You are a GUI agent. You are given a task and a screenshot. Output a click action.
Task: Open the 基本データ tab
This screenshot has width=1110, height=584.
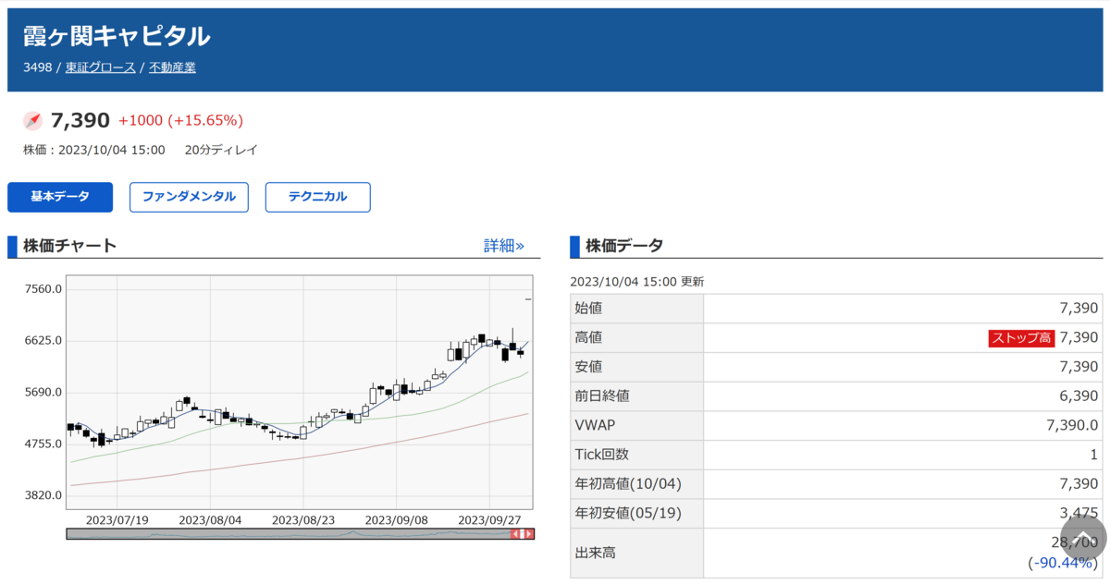[60, 197]
